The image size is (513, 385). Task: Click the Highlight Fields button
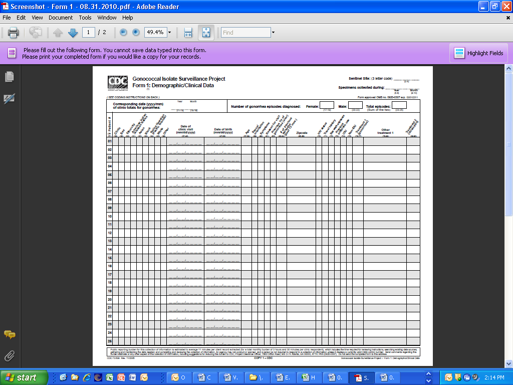(478, 53)
